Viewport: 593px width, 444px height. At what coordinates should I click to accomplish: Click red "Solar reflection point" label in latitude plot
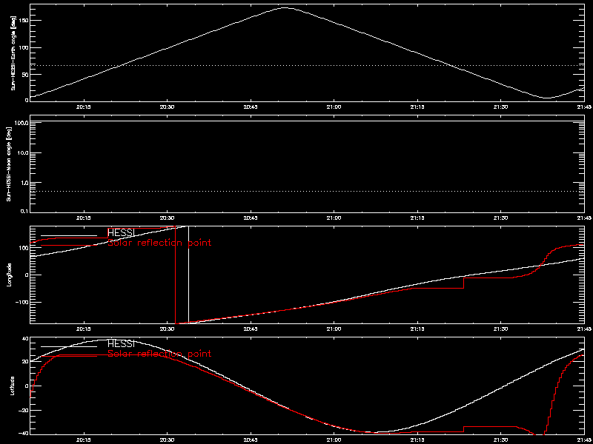click(159, 354)
